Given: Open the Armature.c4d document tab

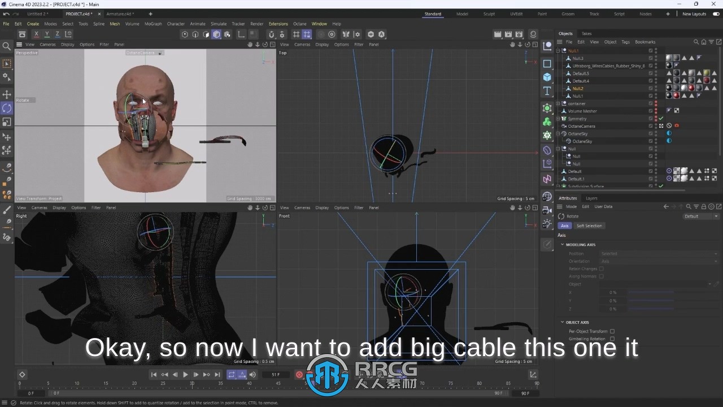Looking at the screenshot, I should (x=120, y=14).
